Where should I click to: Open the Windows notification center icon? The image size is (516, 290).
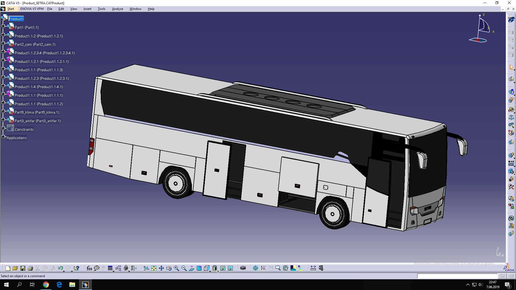point(508,285)
